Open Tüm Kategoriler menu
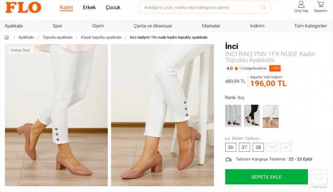This screenshot has width=333, height=192. pos(310,26)
